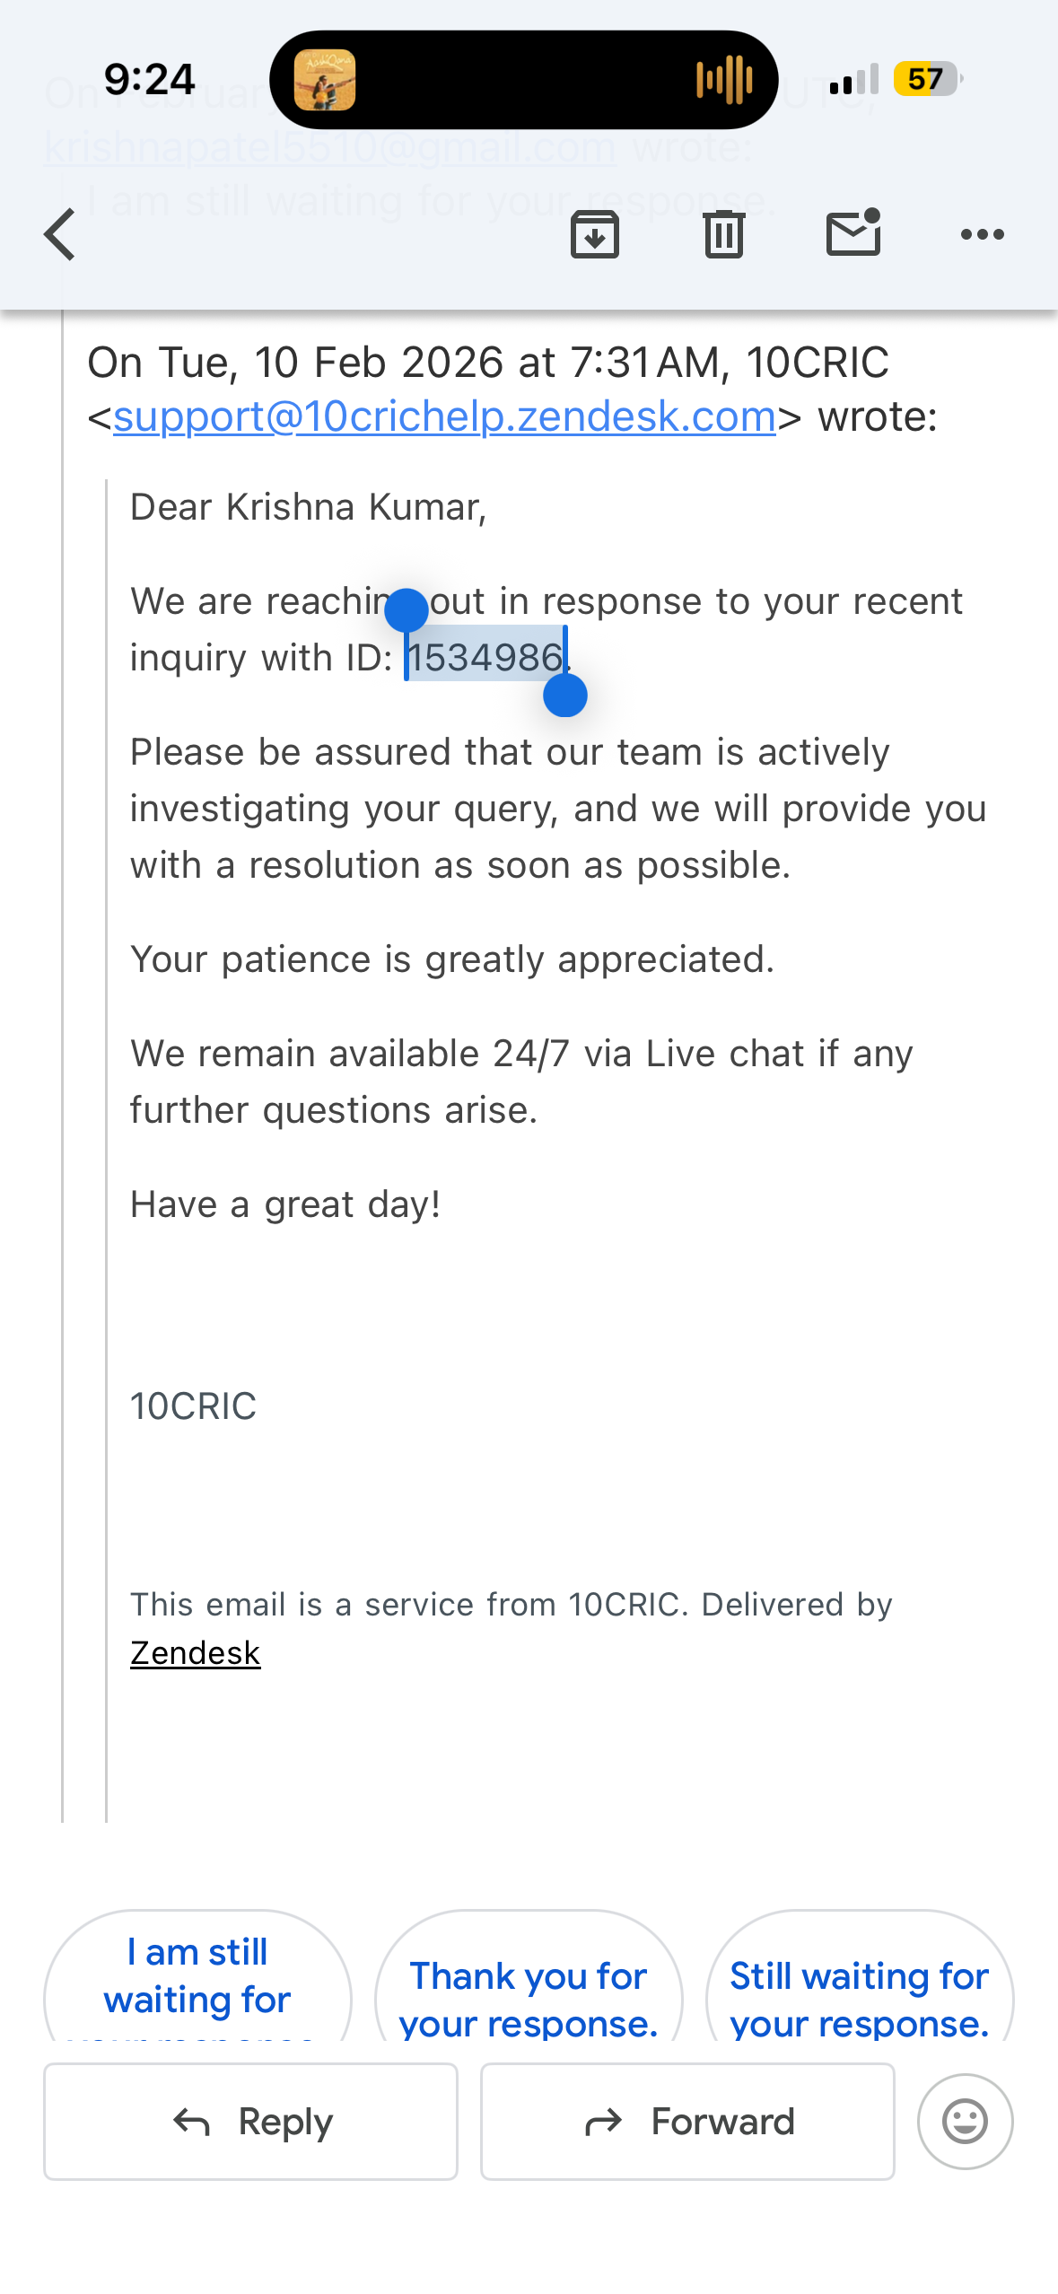Tap the highlighted inquiry ID 1534986
The height and width of the screenshot is (2294, 1058).
click(485, 657)
